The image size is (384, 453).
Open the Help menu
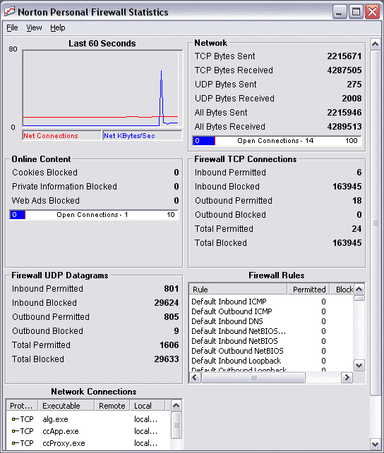(x=58, y=27)
